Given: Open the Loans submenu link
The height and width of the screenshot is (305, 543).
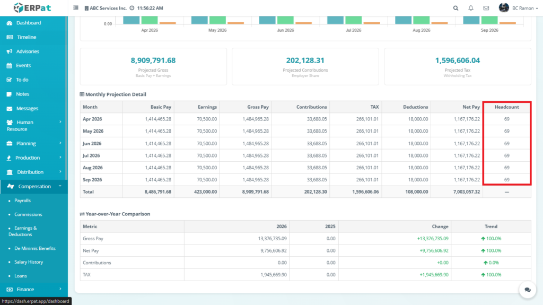Looking at the screenshot, I should 20,276.
